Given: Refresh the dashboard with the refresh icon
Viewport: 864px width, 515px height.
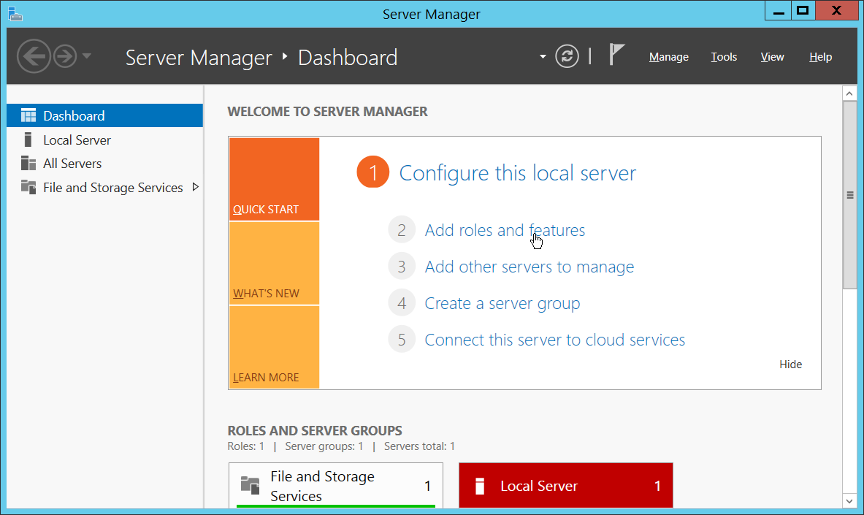Looking at the screenshot, I should pos(567,56).
